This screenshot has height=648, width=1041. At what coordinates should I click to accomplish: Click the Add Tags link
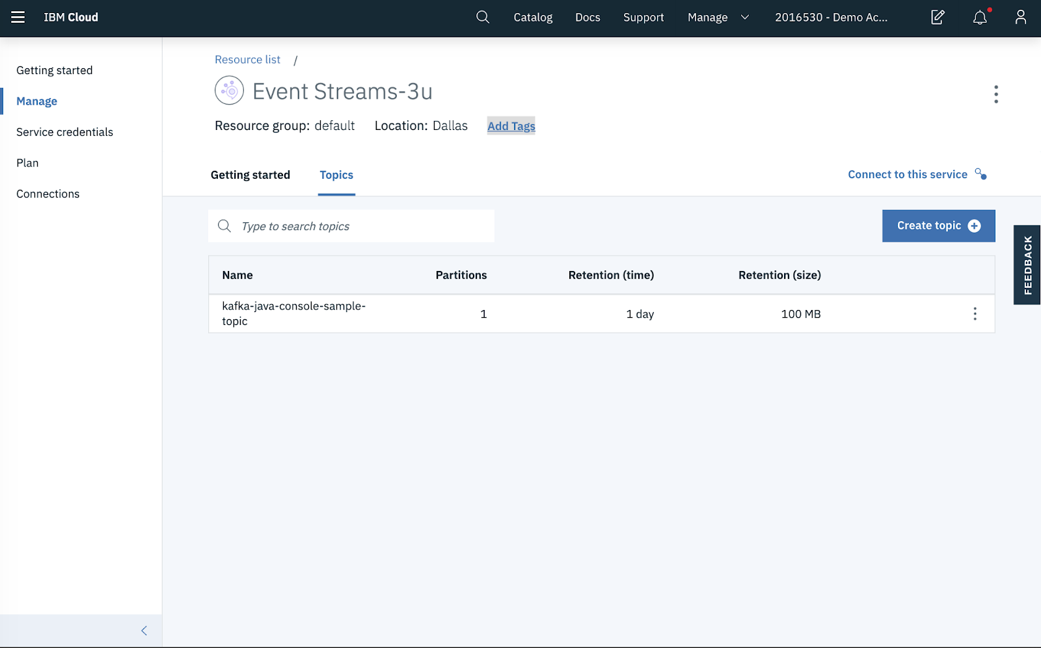(511, 126)
